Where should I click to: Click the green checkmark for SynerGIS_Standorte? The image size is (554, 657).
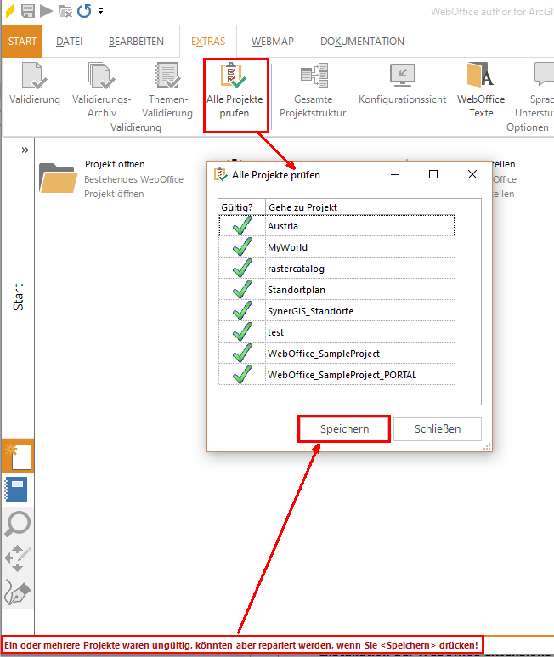pyautogui.click(x=242, y=310)
